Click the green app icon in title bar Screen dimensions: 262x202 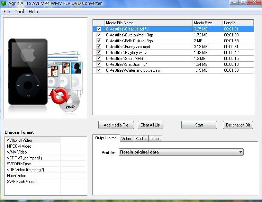pos(3,3)
